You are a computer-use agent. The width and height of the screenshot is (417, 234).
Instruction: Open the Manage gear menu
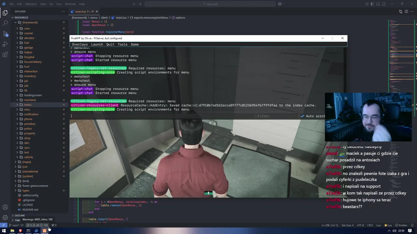[x=5, y=217]
